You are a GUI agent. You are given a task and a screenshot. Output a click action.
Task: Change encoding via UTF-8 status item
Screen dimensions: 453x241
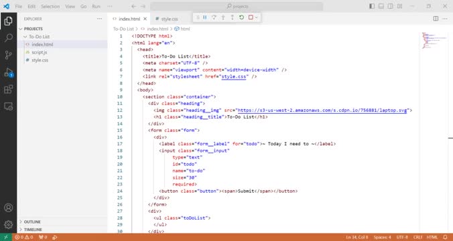402,237
